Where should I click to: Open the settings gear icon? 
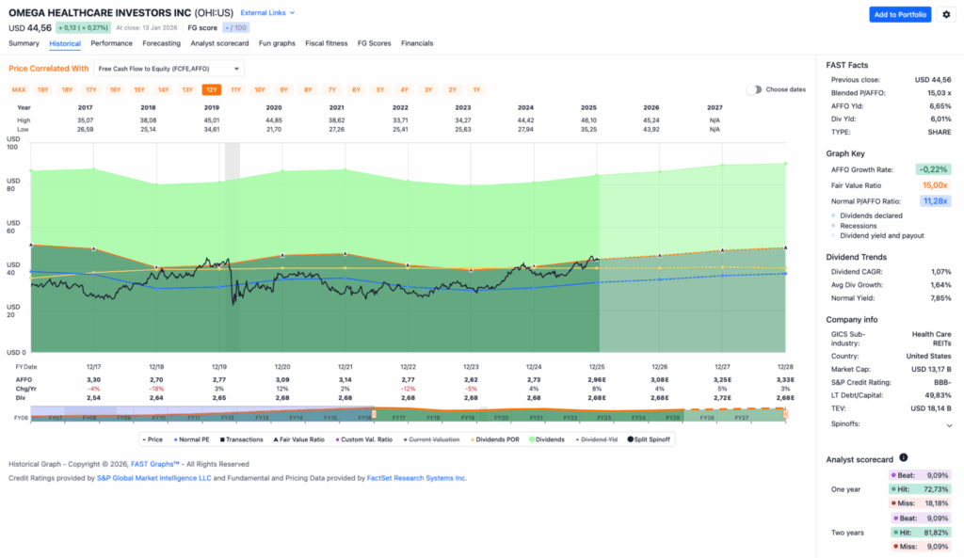coord(947,14)
